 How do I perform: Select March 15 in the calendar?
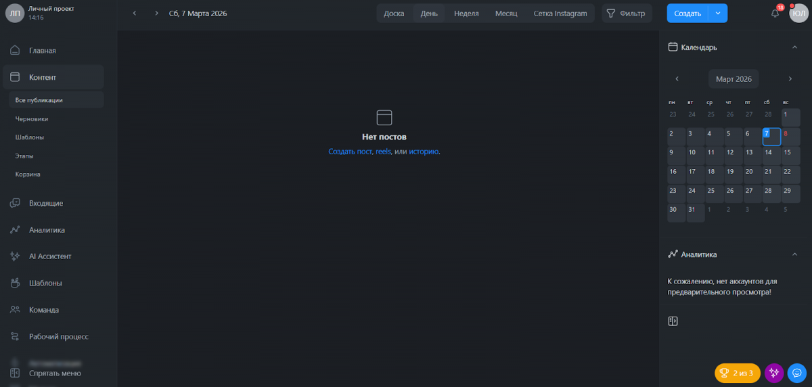coord(788,153)
